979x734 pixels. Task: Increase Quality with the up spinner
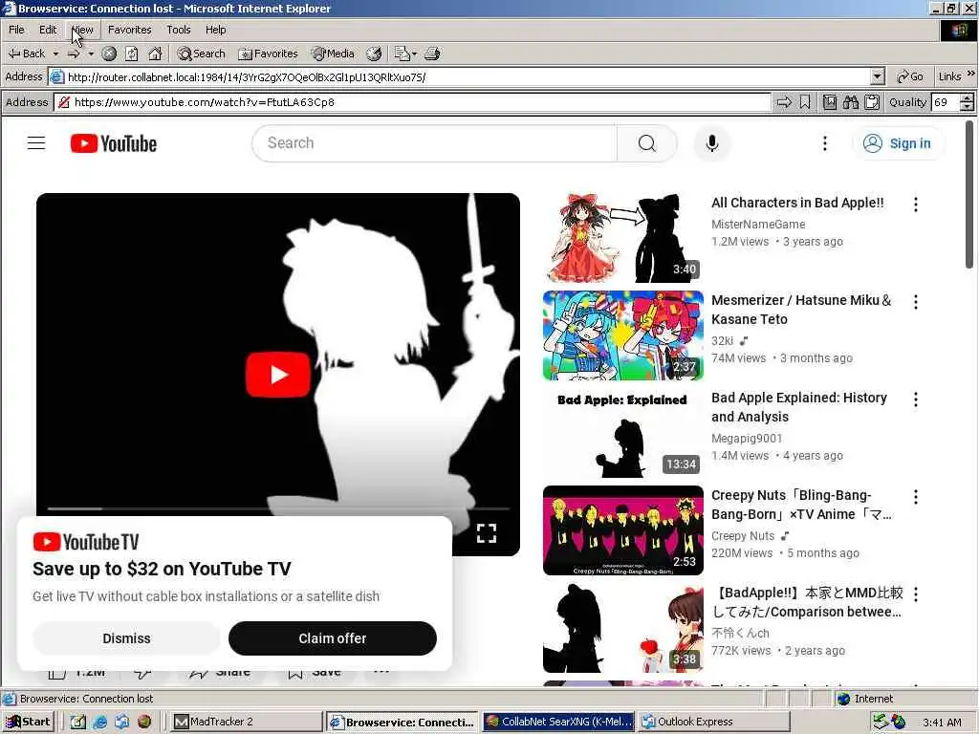967,98
